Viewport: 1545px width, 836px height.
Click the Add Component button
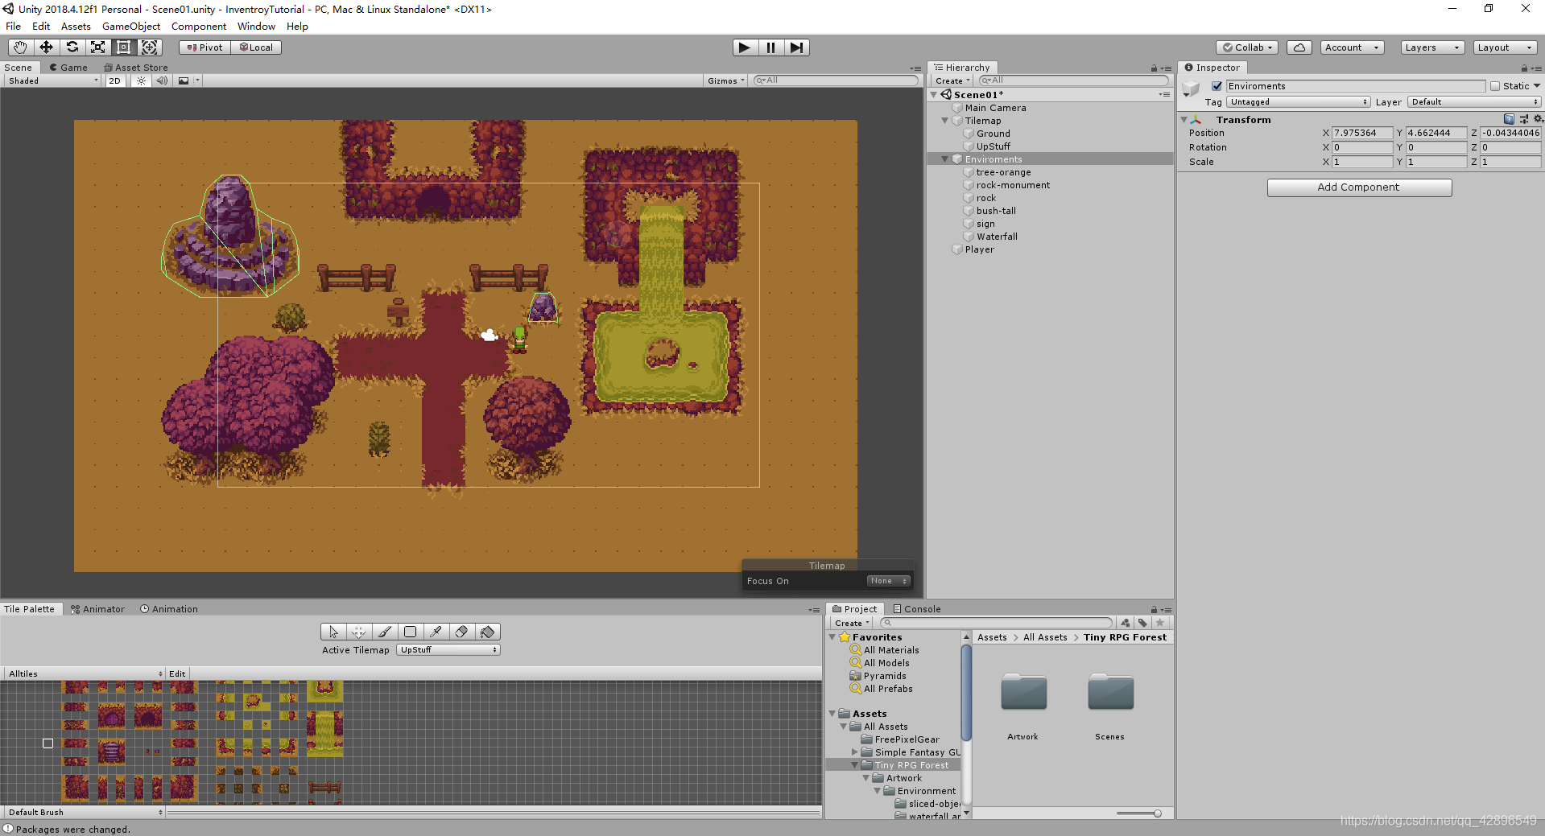click(x=1358, y=187)
